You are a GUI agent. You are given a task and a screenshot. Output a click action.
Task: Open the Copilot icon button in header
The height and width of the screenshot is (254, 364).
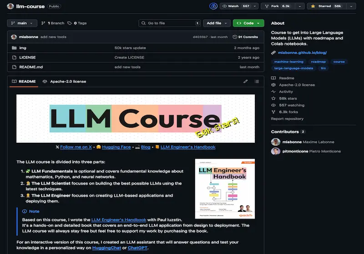pyautogui.click(x=213, y=6)
